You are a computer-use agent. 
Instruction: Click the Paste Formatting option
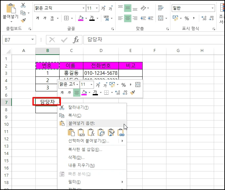pyautogui.click(x=111, y=132)
